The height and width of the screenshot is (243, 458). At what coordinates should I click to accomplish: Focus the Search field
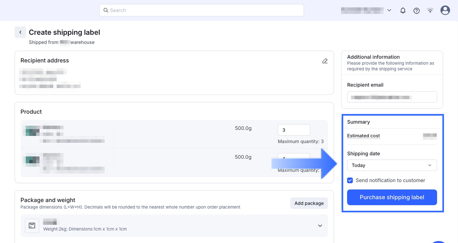point(205,10)
